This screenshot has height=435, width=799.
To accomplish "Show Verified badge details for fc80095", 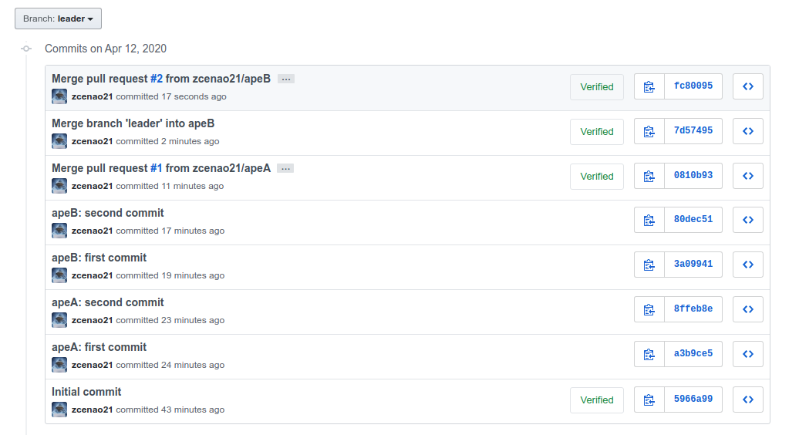I will coord(597,87).
